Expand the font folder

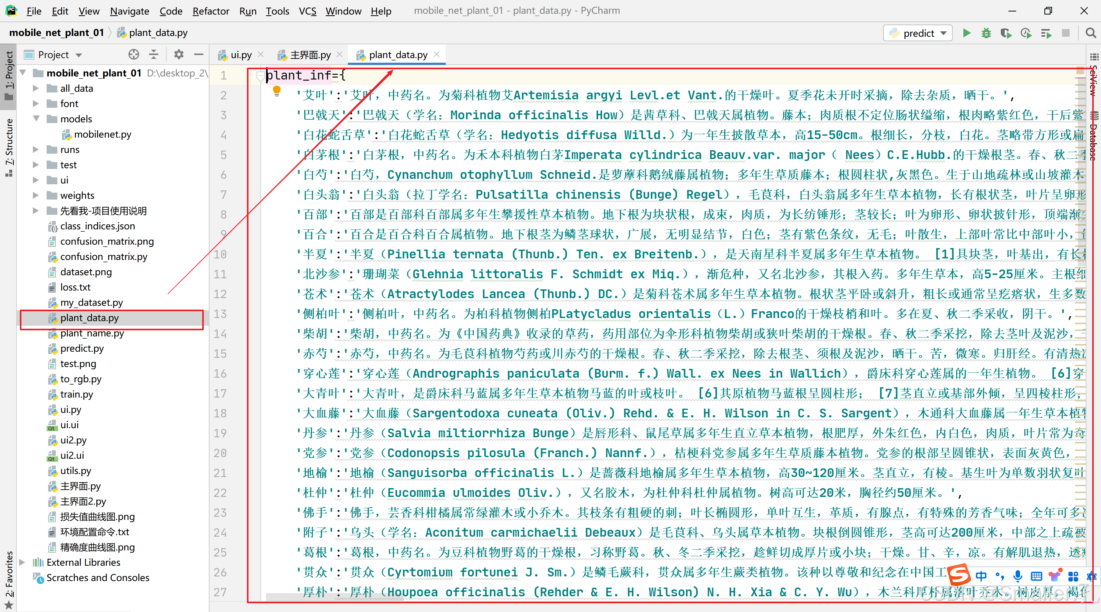tap(36, 104)
